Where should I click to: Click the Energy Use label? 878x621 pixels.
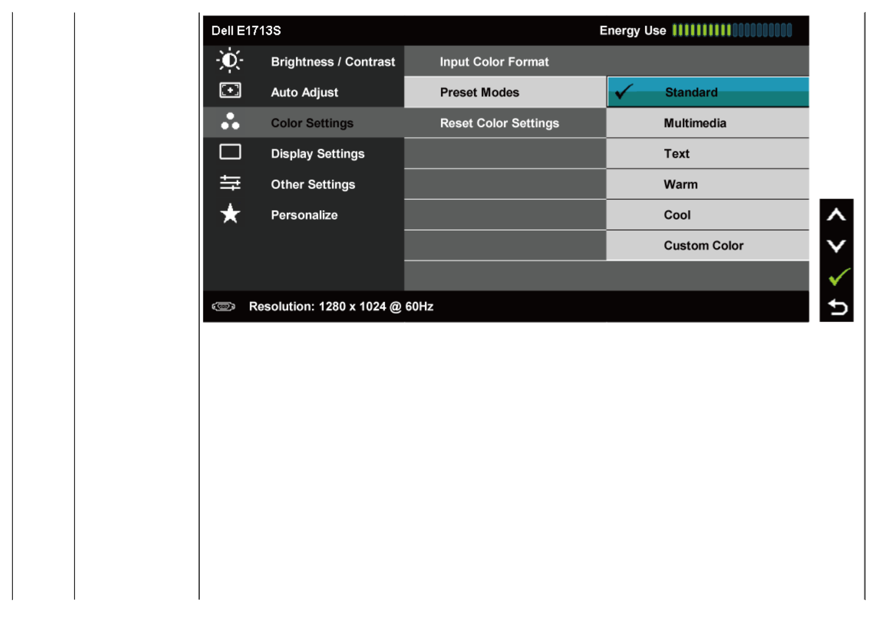tap(633, 30)
